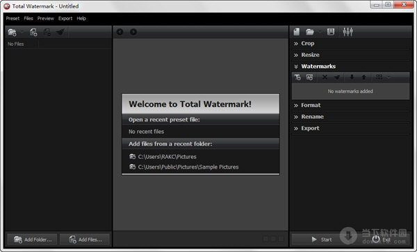Maximize the Total Watermark window

pos(388,5)
